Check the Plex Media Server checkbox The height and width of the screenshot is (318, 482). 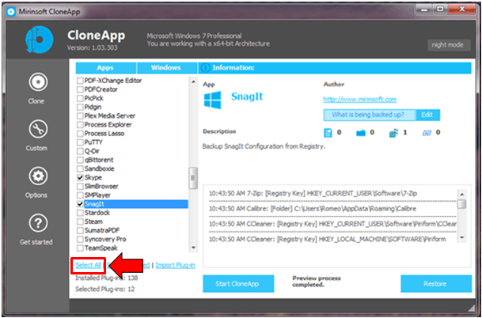(80, 116)
